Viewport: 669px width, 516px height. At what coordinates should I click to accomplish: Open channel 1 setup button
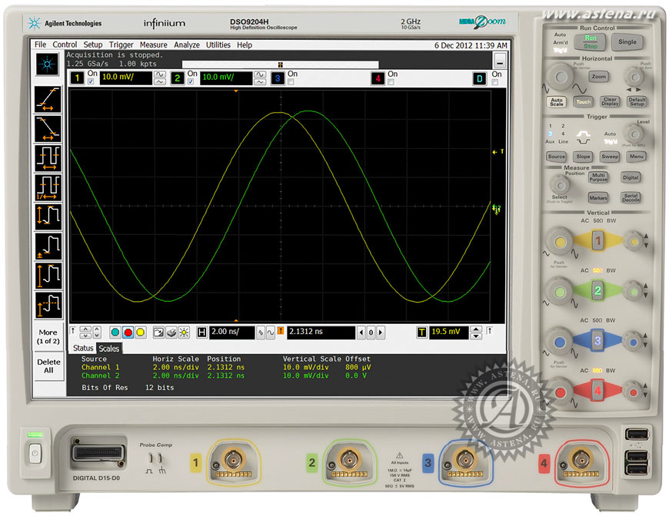tap(77, 78)
